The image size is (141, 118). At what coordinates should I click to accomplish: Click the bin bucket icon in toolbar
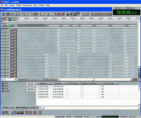tap(68, 14)
